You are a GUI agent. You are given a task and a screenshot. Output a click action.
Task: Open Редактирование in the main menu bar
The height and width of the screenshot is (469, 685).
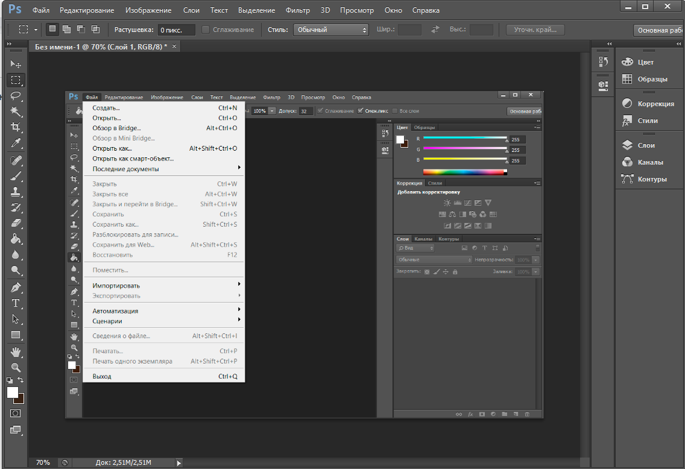click(87, 10)
